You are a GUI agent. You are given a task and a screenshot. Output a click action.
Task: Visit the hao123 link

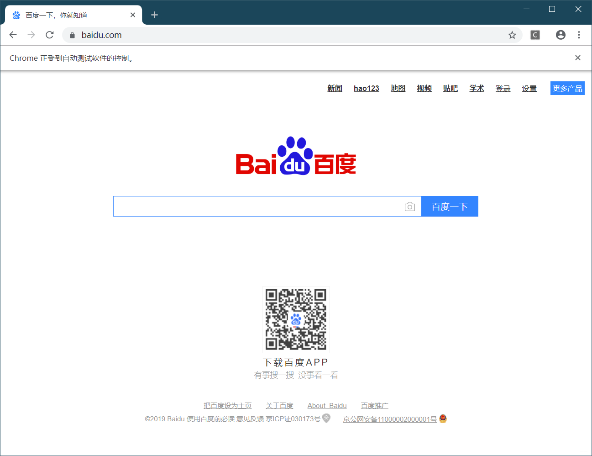click(366, 88)
